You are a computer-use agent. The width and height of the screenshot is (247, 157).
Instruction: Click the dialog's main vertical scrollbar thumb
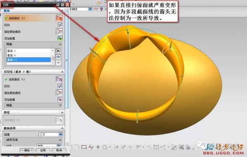67,60
